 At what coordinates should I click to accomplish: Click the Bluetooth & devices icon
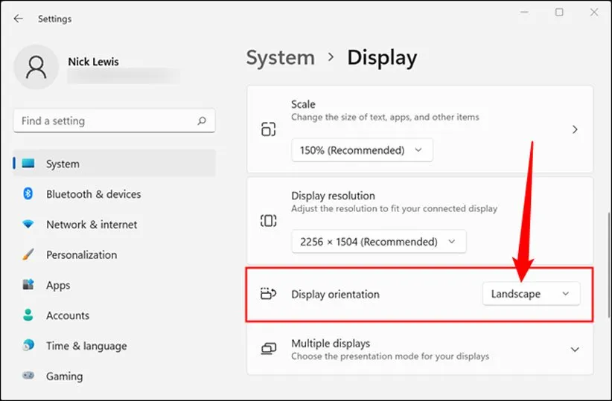28,194
